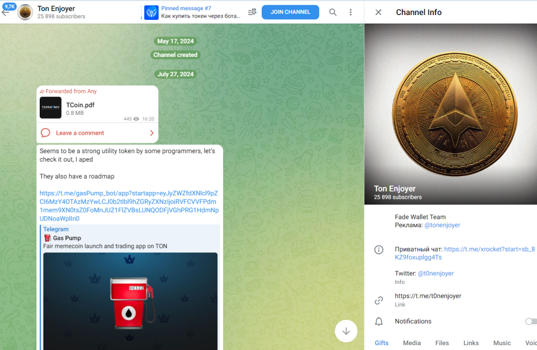Open the @tonenjoyer advertising contact link
Screen dimensions: 537x350
click(x=442, y=225)
